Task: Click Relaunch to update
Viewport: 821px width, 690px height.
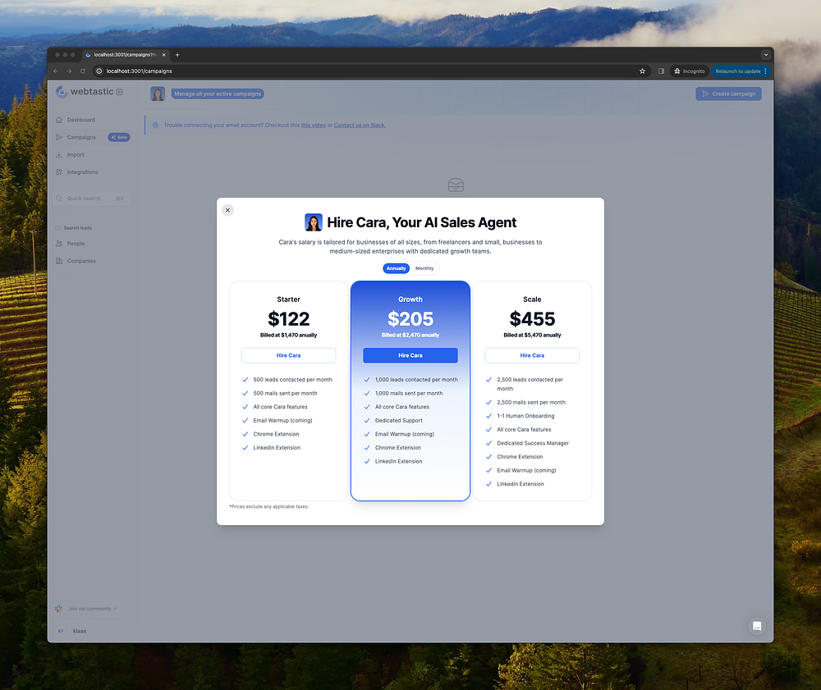Action: click(x=738, y=71)
